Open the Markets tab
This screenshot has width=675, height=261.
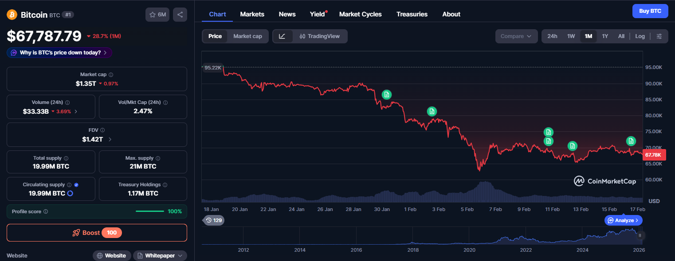pyautogui.click(x=252, y=14)
